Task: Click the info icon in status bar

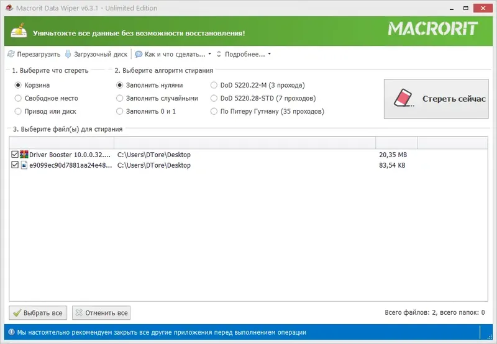Action: click(11, 332)
